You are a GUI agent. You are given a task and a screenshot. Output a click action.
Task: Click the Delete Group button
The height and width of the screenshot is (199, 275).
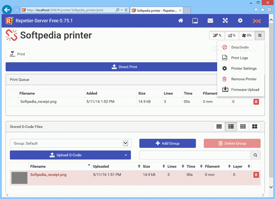pyautogui.click(x=232, y=143)
